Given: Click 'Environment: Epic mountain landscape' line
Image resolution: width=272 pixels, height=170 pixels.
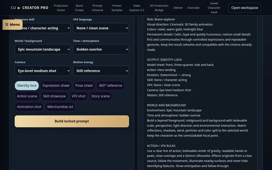Looking at the screenshot, I should pyautogui.click(x=174, y=110).
